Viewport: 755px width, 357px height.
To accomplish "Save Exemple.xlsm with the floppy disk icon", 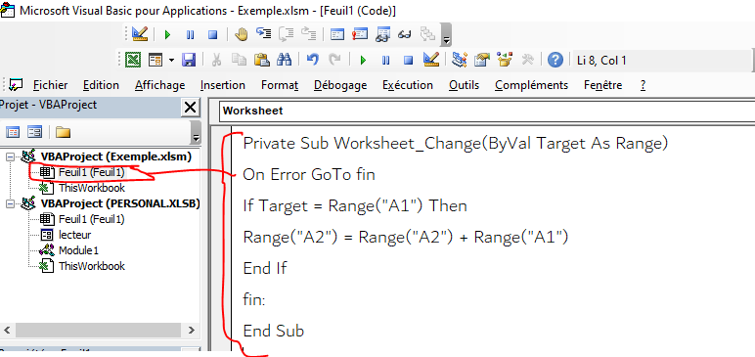I will click(x=189, y=61).
